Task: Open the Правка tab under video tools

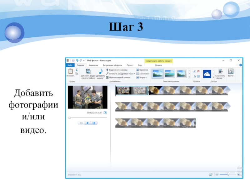Action: click(x=158, y=65)
